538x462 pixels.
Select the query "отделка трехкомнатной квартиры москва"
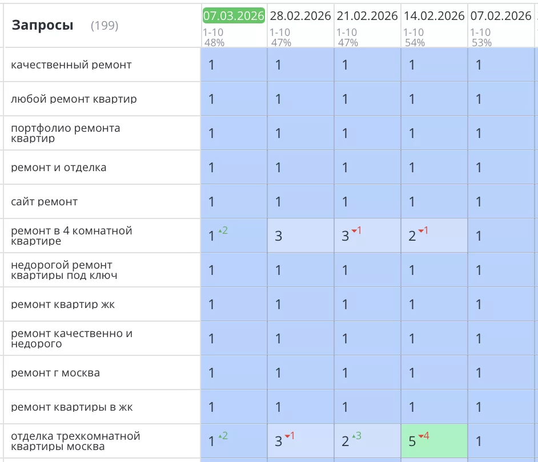pyautogui.click(x=75, y=441)
